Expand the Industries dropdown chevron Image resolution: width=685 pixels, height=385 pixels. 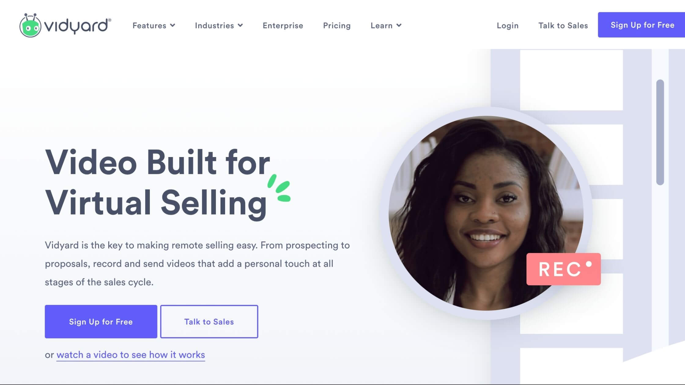point(240,25)
